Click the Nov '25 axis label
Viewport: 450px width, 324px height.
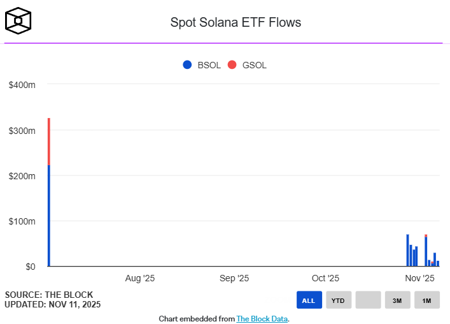pos(419,278)
